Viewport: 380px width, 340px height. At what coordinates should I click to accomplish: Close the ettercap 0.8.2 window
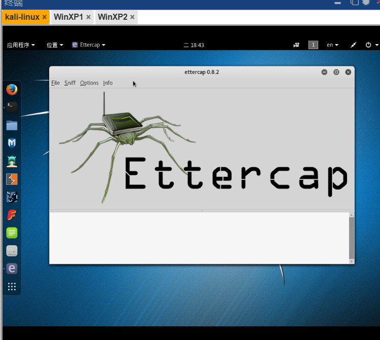[x=348, y=72]
